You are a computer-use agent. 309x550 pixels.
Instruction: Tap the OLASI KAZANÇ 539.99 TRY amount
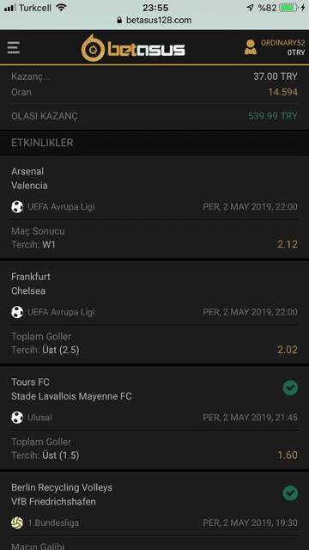click(273, 116)
